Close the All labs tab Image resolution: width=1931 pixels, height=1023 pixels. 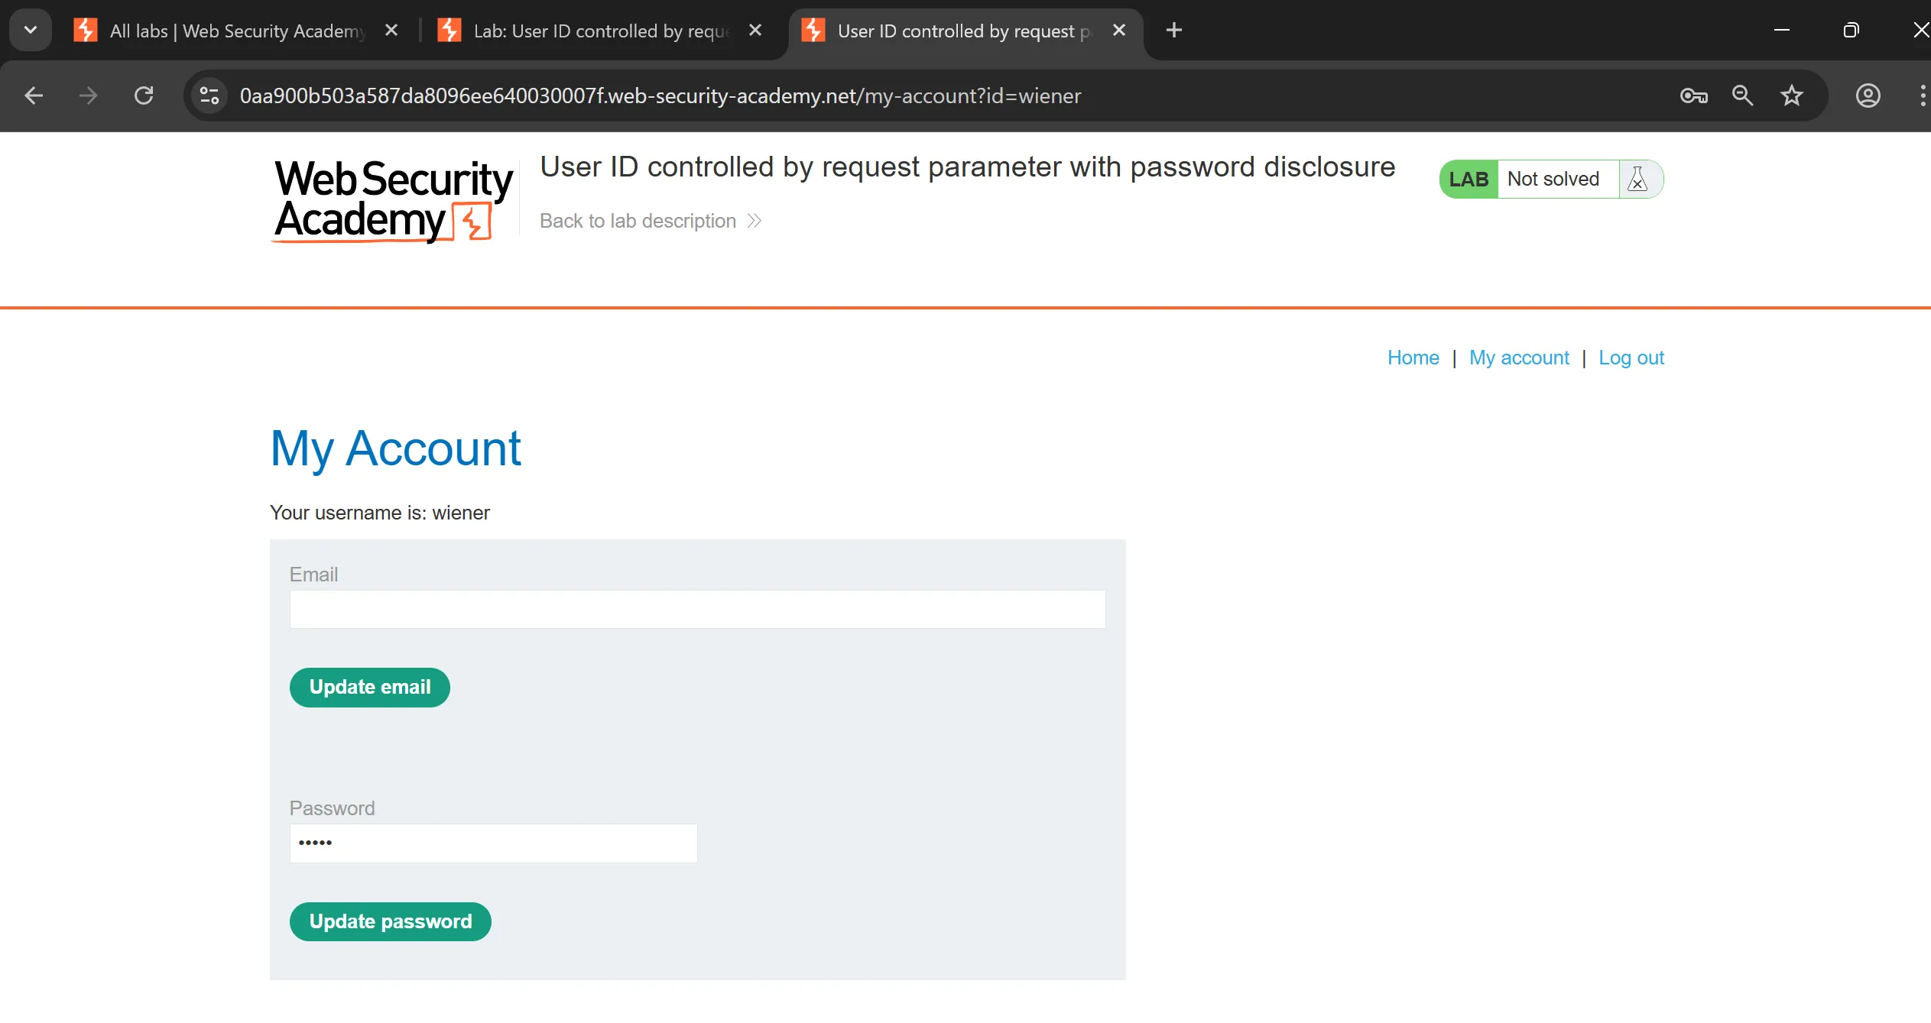[x=391, y=31]
